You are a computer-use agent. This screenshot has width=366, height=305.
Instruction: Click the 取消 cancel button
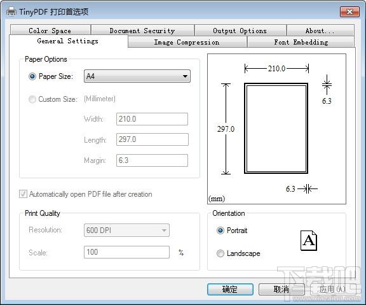click(281, 289)
